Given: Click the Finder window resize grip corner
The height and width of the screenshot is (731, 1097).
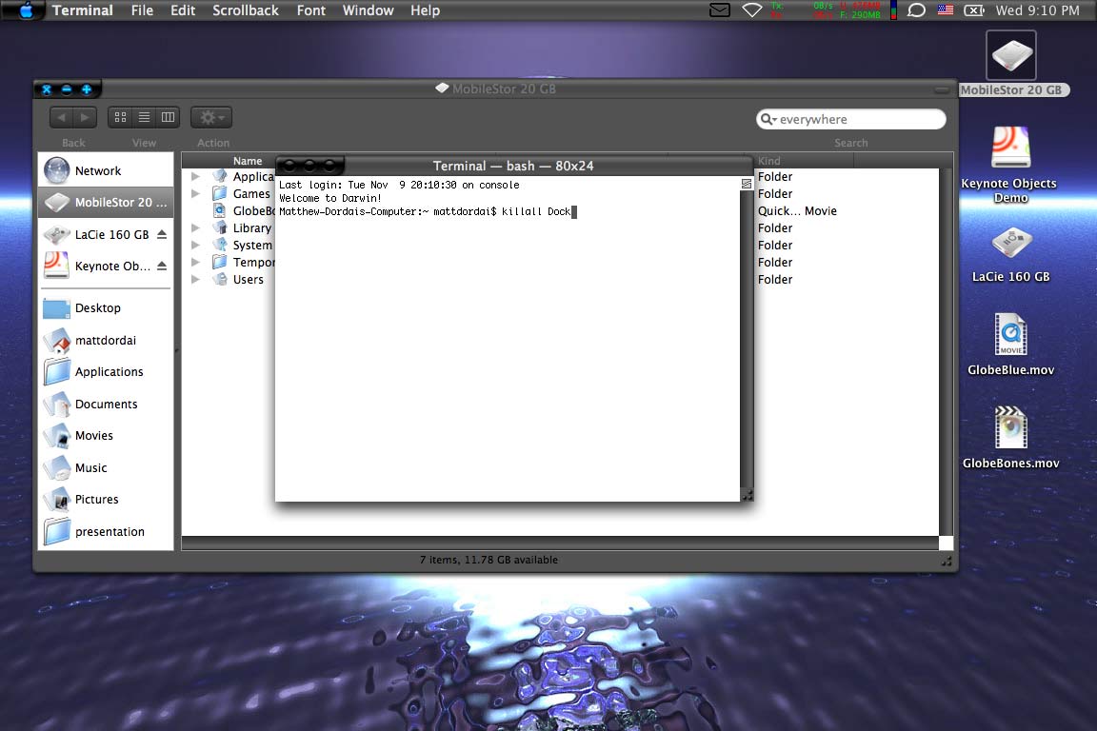Looking at the screenshot, I should (x=947, y=561).
